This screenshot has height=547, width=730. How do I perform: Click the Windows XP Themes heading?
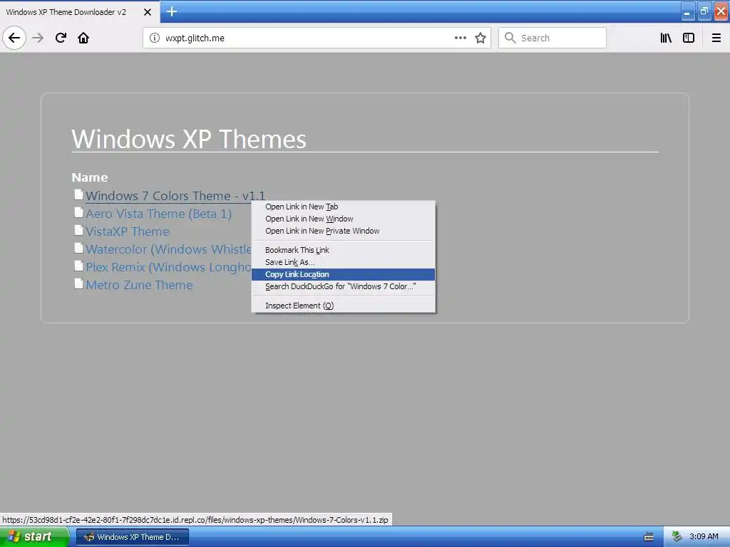point(188,139)
